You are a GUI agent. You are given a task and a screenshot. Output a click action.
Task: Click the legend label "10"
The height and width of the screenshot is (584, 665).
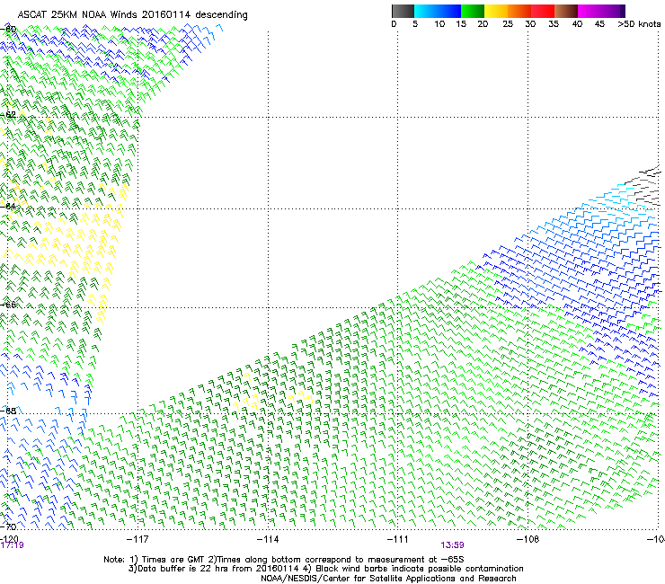(x=439, y=24)
